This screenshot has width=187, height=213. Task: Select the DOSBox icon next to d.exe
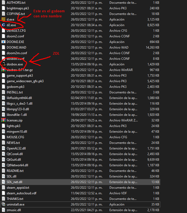[x=3, y=19]
